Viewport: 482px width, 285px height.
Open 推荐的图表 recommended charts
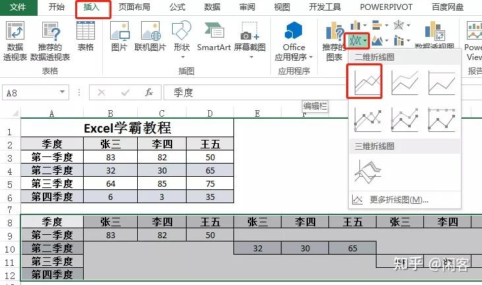[334, 41]
